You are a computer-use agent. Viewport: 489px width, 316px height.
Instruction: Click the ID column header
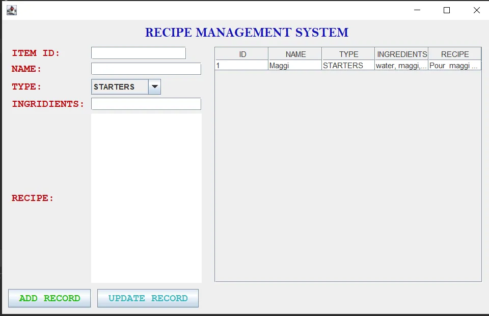pos(241,53)
